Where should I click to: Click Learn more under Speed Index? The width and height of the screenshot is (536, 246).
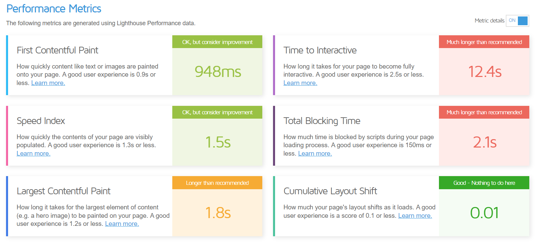(x=33, y=153)
